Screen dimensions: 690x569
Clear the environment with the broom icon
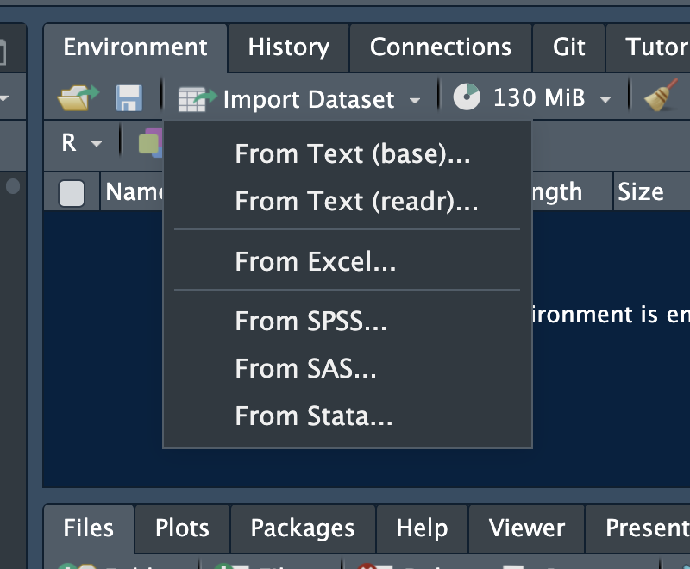click(x=662, y=97)
